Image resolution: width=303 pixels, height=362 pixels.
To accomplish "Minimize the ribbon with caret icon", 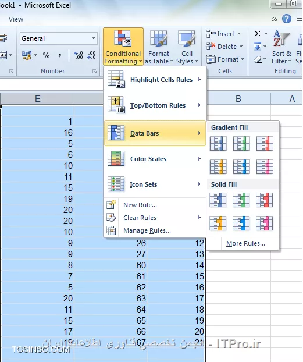I will pos(274,19).
